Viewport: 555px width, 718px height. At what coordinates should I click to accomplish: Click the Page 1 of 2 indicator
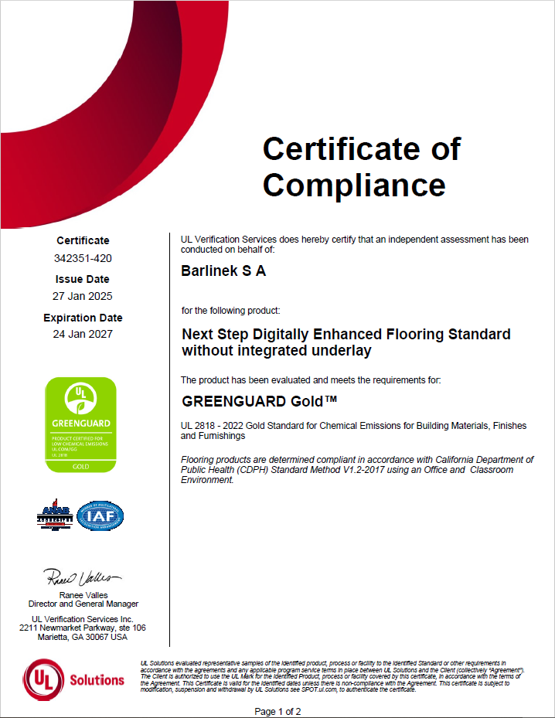click(x=277, y=711)
